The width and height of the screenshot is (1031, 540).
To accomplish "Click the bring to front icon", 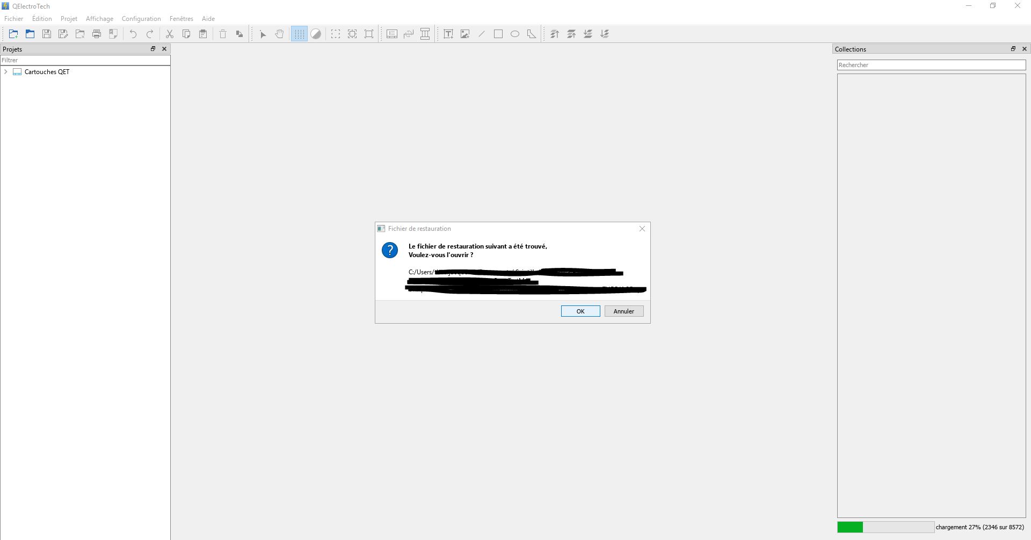I will pyautogui.click(x=555, y=34).
